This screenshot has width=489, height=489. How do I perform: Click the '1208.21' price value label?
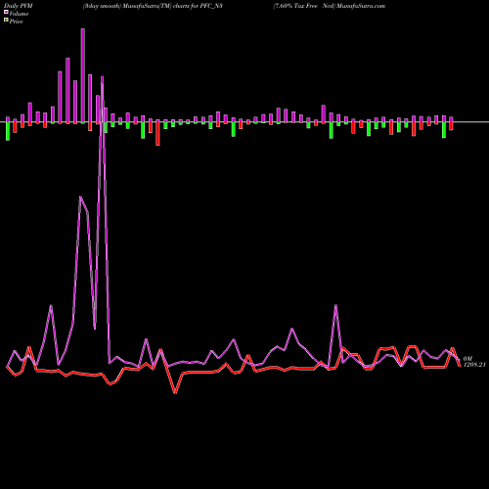[474, 365]
